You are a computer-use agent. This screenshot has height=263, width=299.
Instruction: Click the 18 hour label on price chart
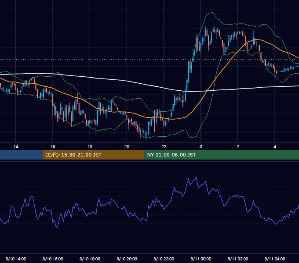90,147
